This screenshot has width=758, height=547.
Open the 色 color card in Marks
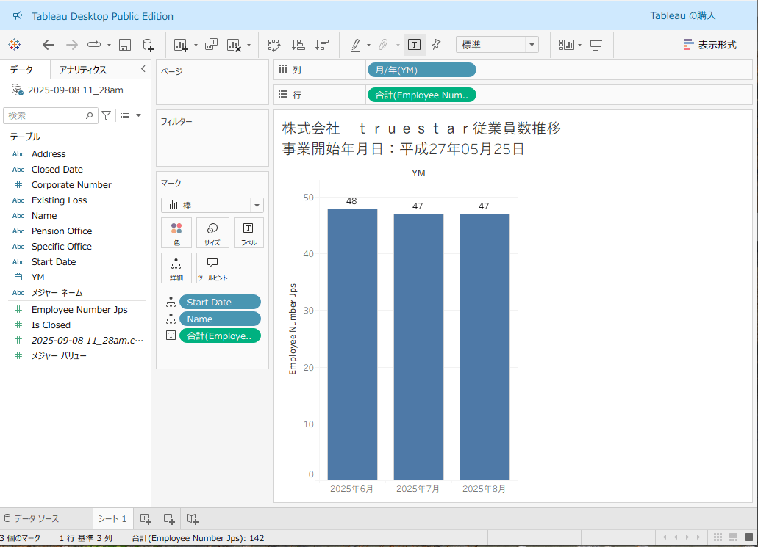176,233
